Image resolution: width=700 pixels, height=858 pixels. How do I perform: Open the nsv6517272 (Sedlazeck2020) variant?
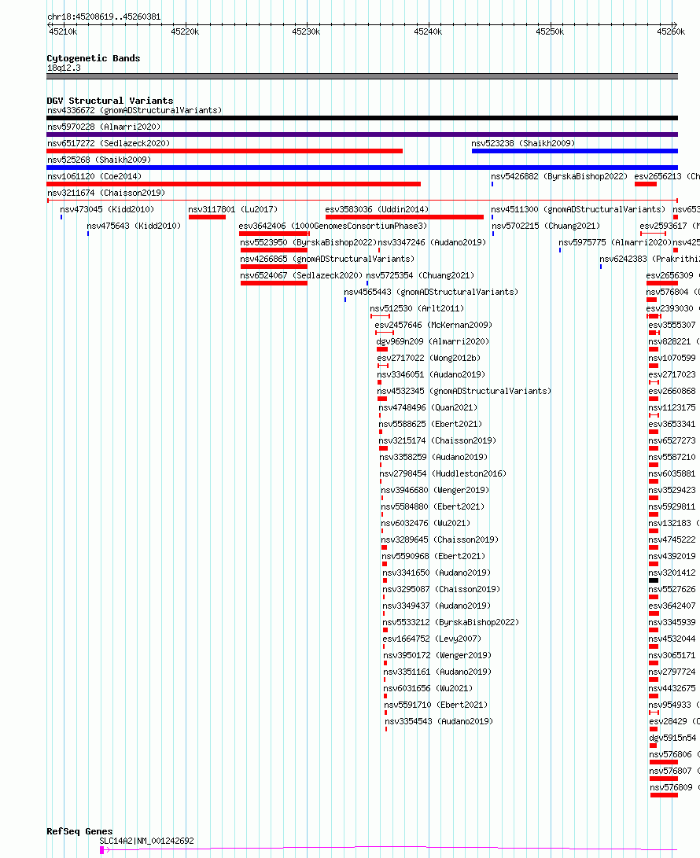coord(109,143)
